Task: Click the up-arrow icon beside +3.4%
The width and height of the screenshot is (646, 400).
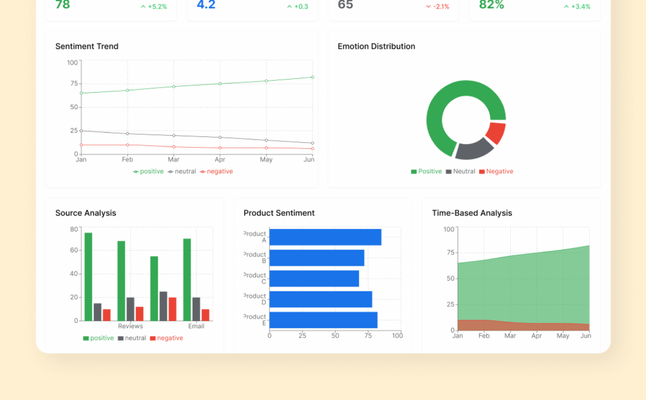Action: point(566,7)
